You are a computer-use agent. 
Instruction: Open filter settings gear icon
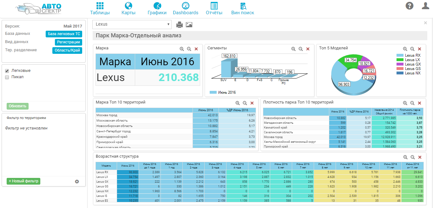(x=77, y=181)
